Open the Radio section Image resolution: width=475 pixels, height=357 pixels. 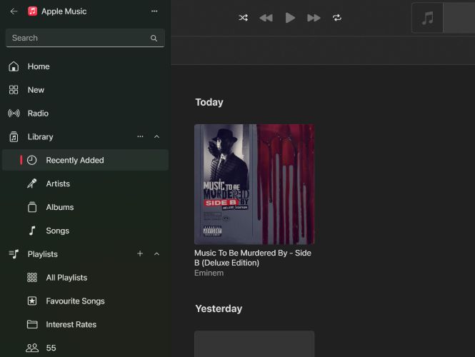click(x=85, y=114)
